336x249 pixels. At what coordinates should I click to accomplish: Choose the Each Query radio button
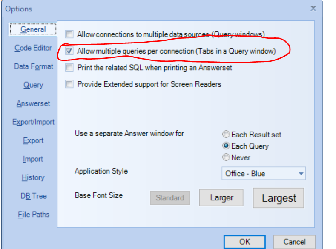226,146
